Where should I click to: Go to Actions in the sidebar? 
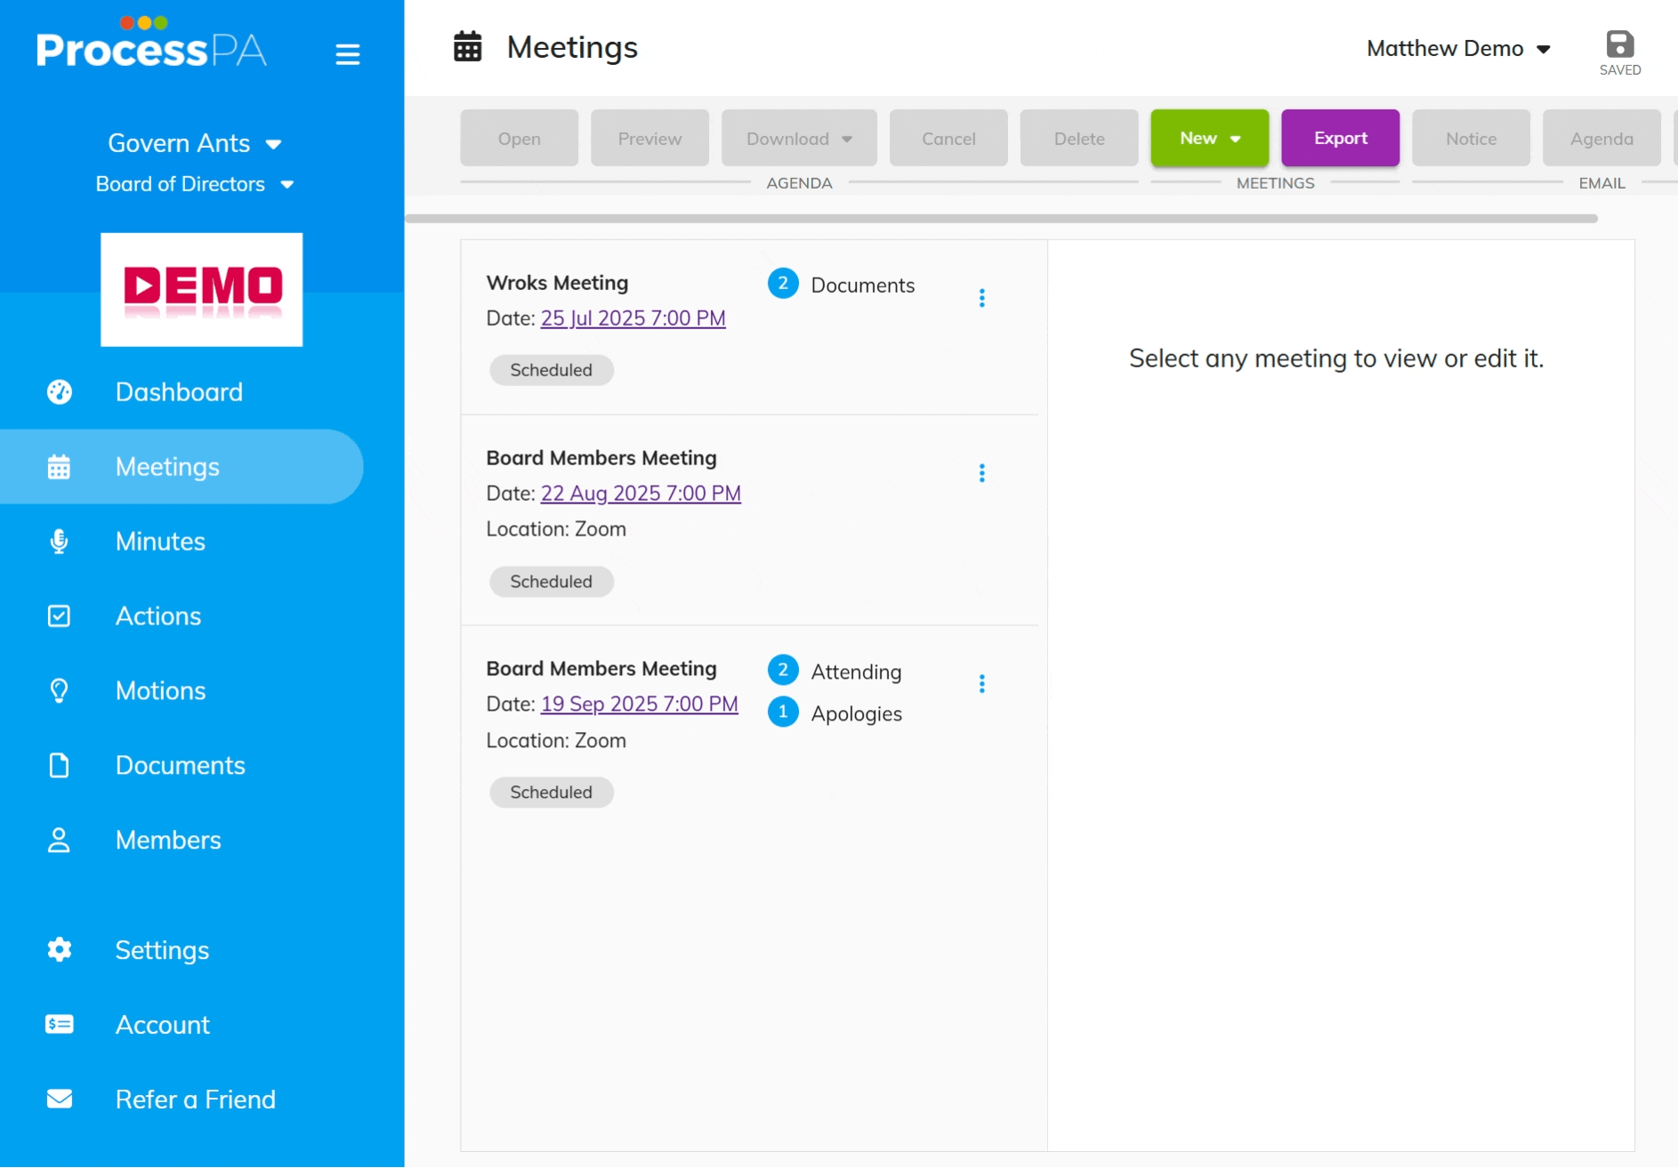158,616
